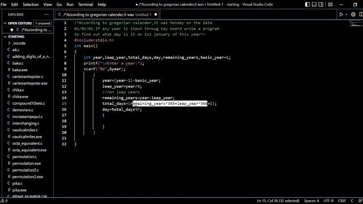Screen dimensions: 363x204
Task: Open Explorer views and more actions menu
Action: pyautogui.click(x=47, y=15)
